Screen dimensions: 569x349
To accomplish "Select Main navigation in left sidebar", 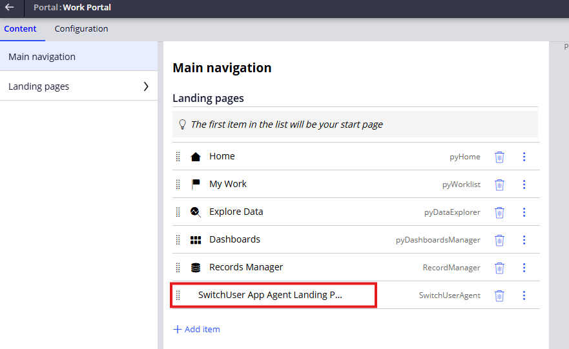I will click(x=42, y=57).
